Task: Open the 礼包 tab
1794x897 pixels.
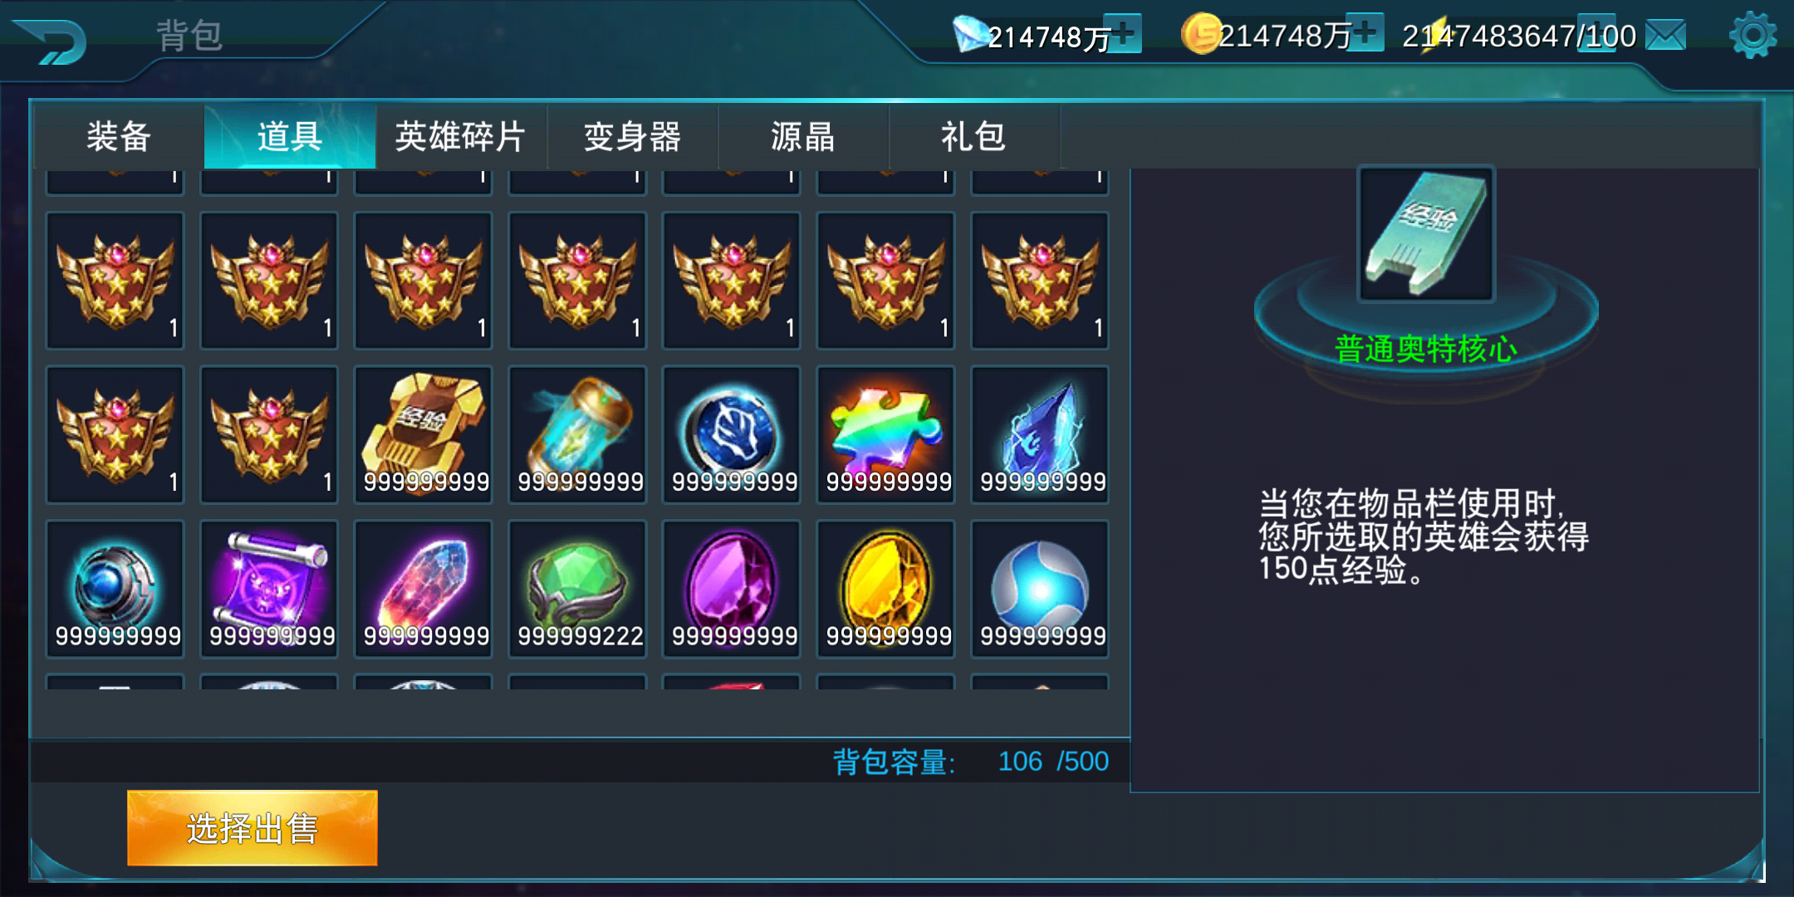Action: (x=974, y=136)
